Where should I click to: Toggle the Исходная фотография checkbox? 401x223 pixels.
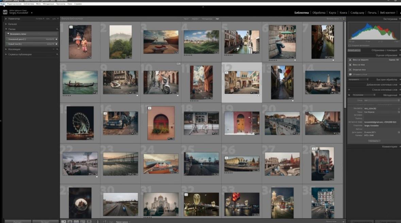(350, 46)
